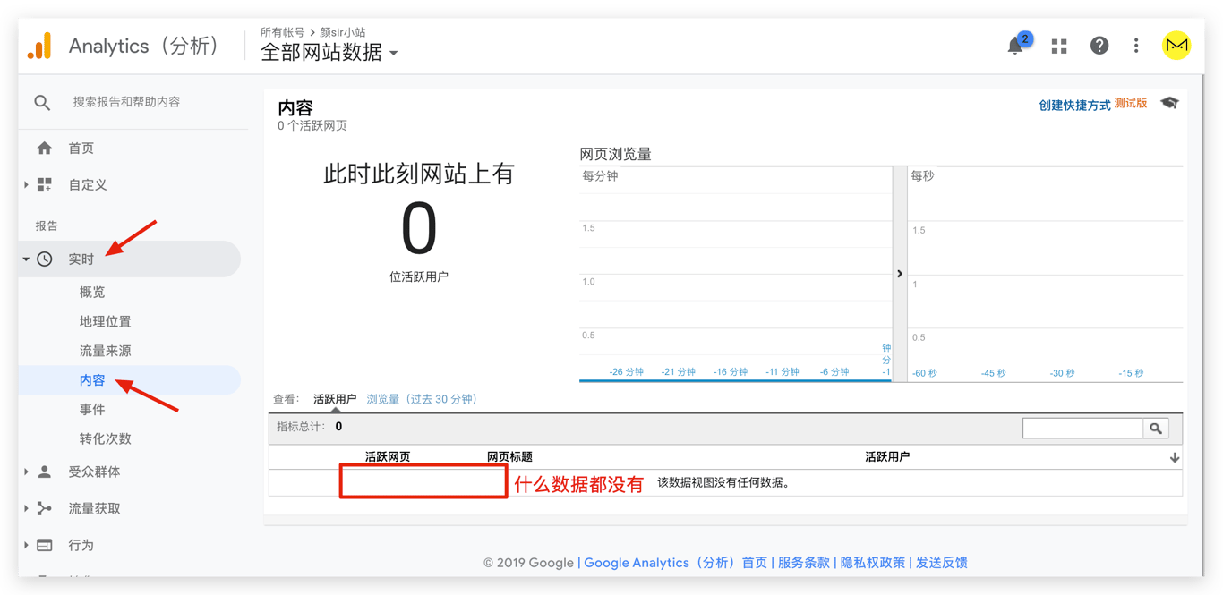Image resolution: width=1223 pixels, height=595 pixels.
Task: Click the Google Analytics logo
Action: 39,47
